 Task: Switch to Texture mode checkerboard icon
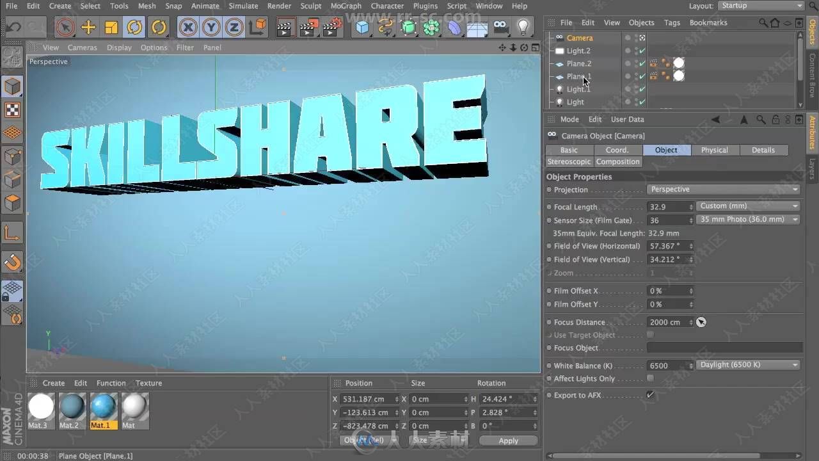point(13,109)
